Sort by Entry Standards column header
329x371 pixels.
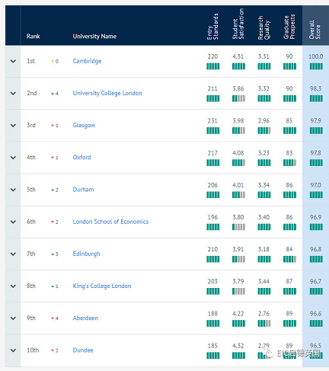pos(212,27)
